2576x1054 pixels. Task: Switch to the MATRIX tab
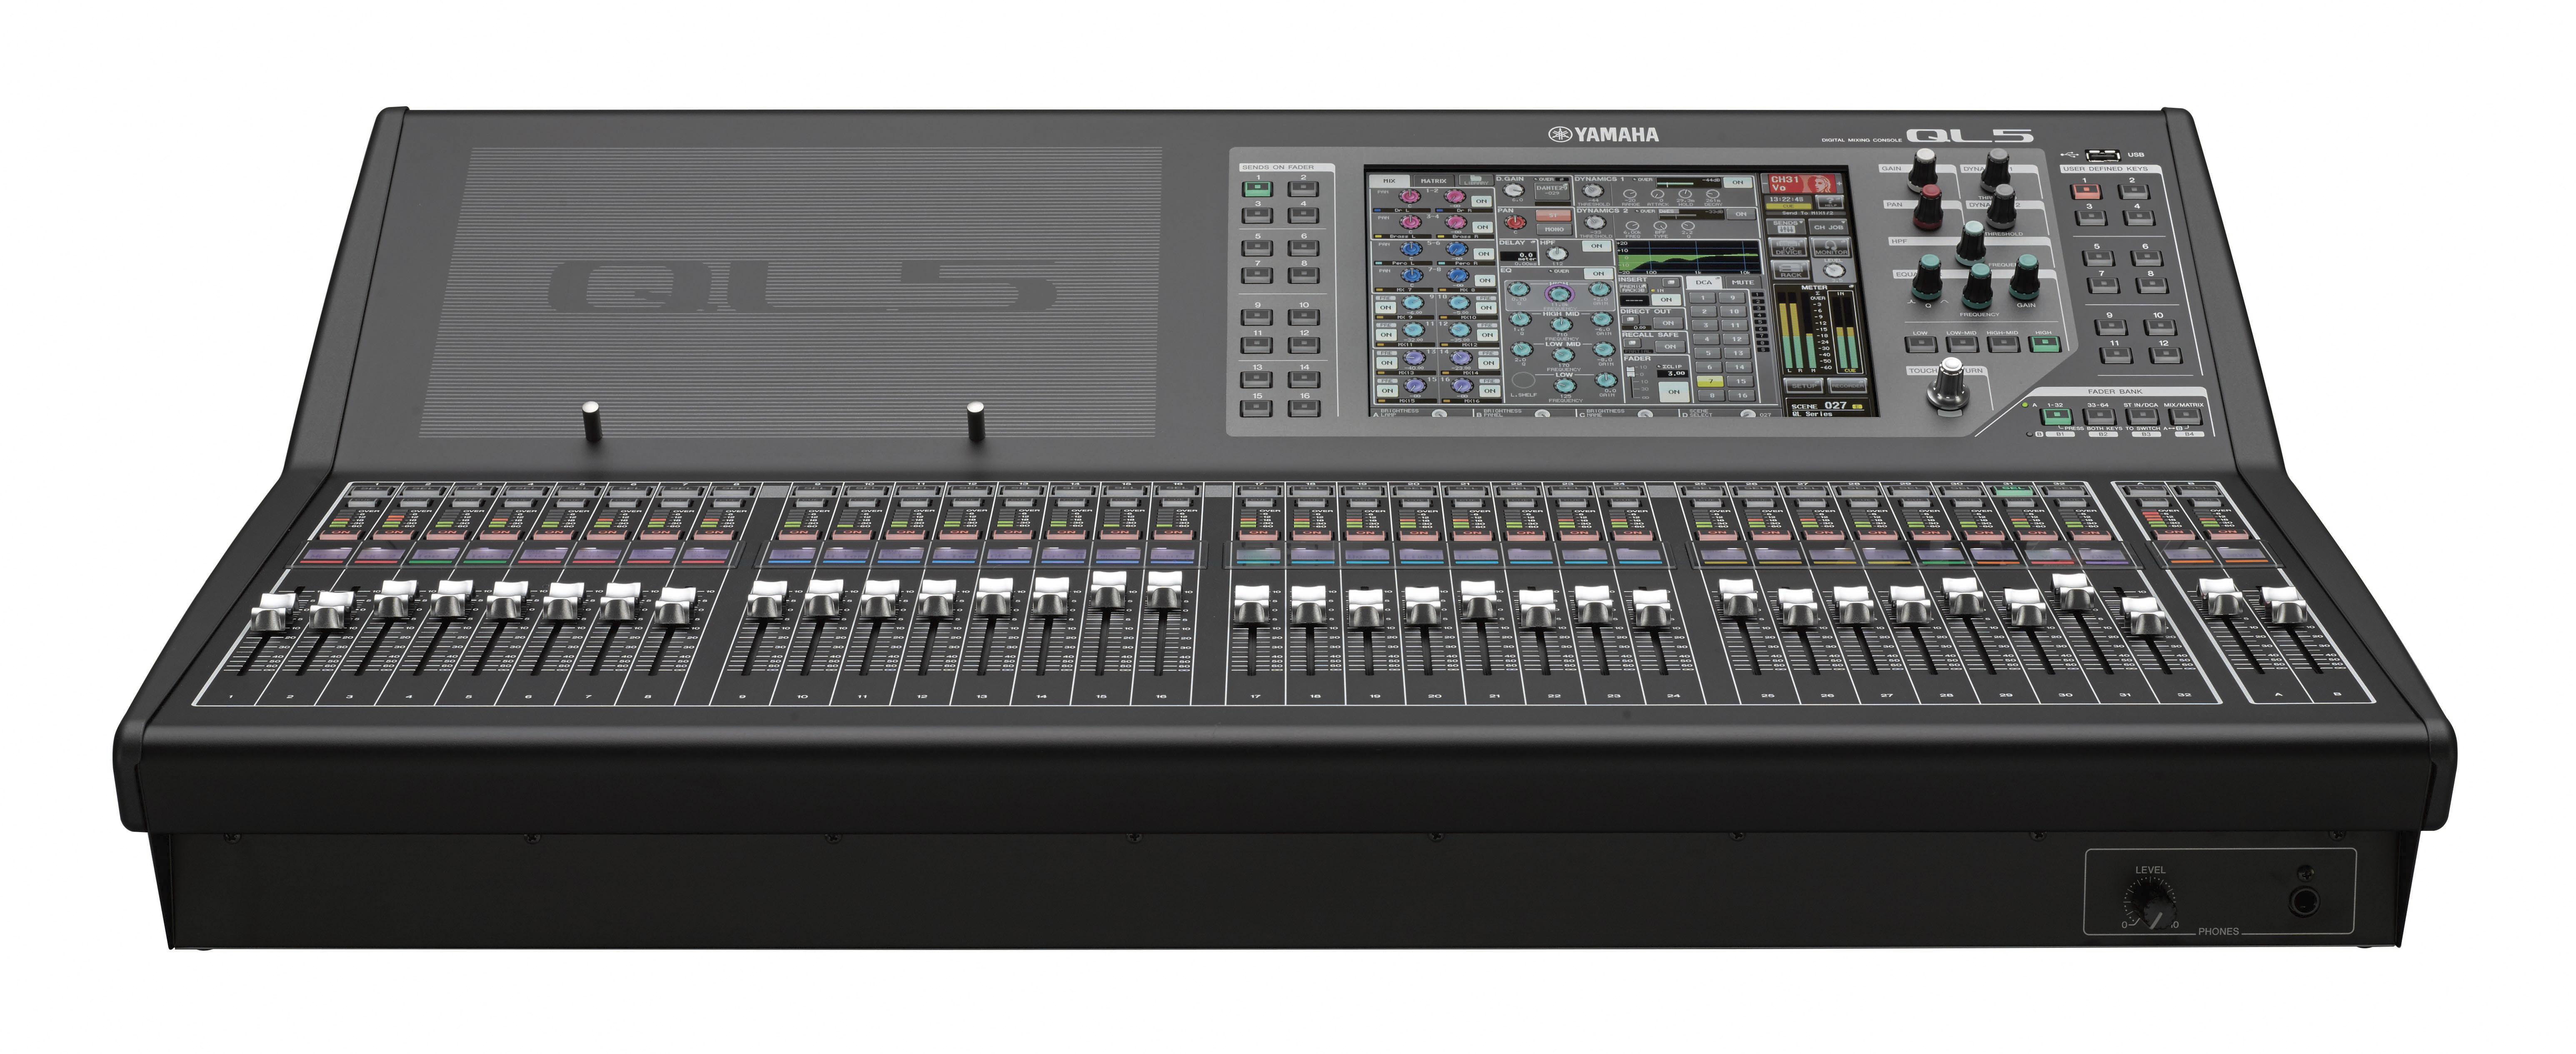tap(1434, 181)
